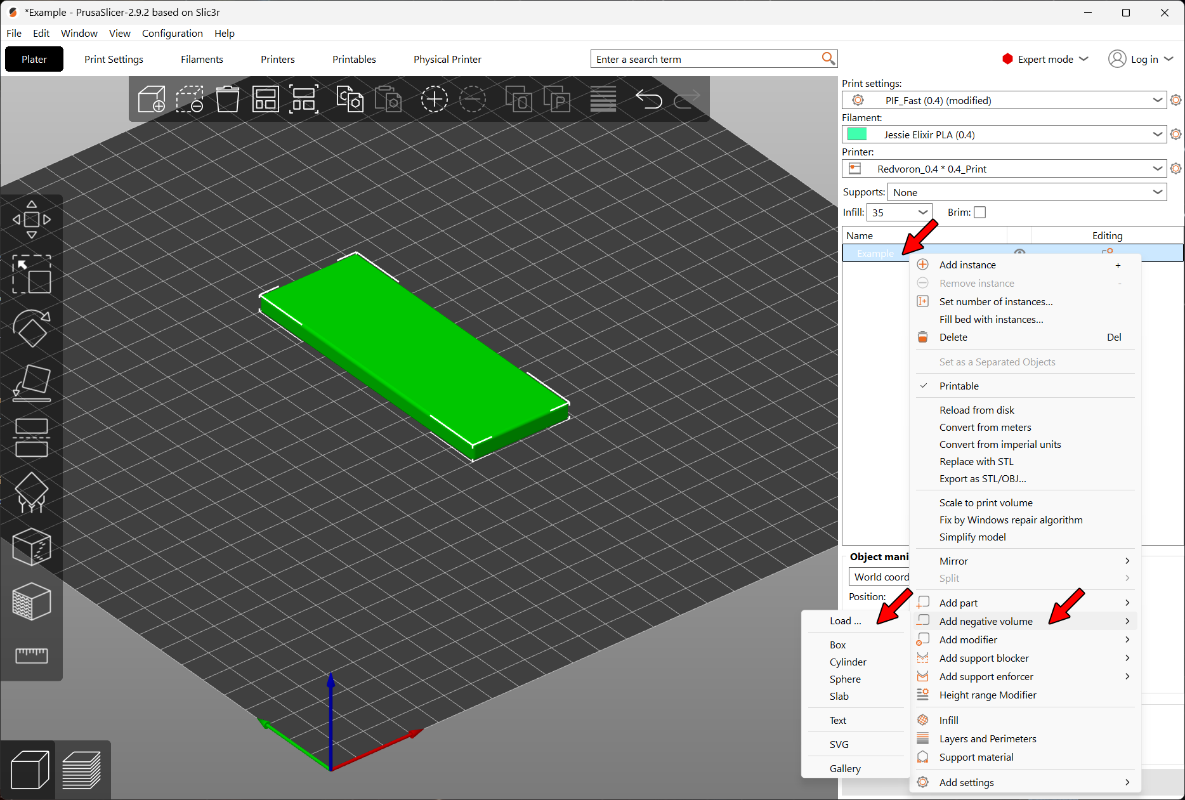
Task: Switch to sliced Preview view thumbnail
Action: 82,769
